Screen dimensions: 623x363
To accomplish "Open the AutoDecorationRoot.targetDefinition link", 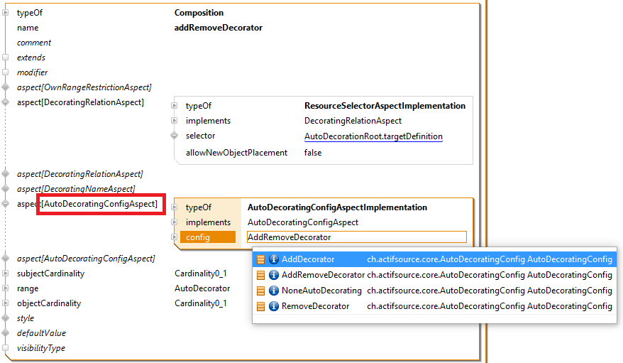I will 373,136.
